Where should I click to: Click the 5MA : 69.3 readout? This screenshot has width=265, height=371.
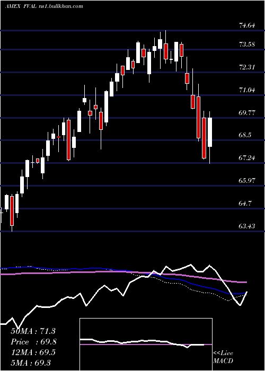(31, 363)
